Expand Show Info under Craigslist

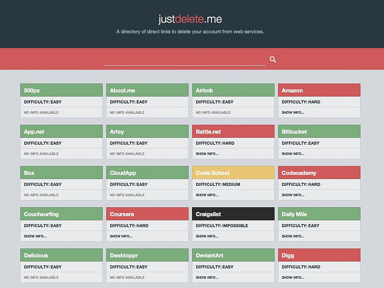coord(207,236)
